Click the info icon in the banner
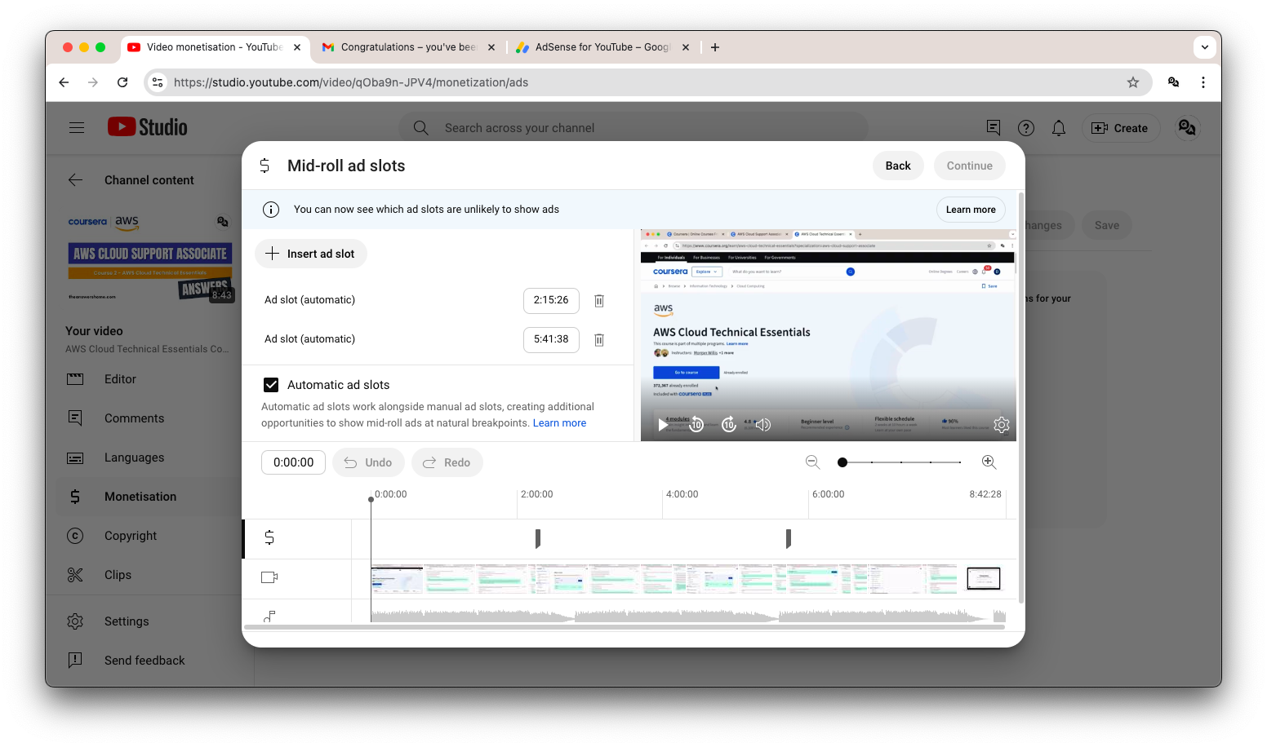This screenshot has height=747, width=1267. coord(271,210)
